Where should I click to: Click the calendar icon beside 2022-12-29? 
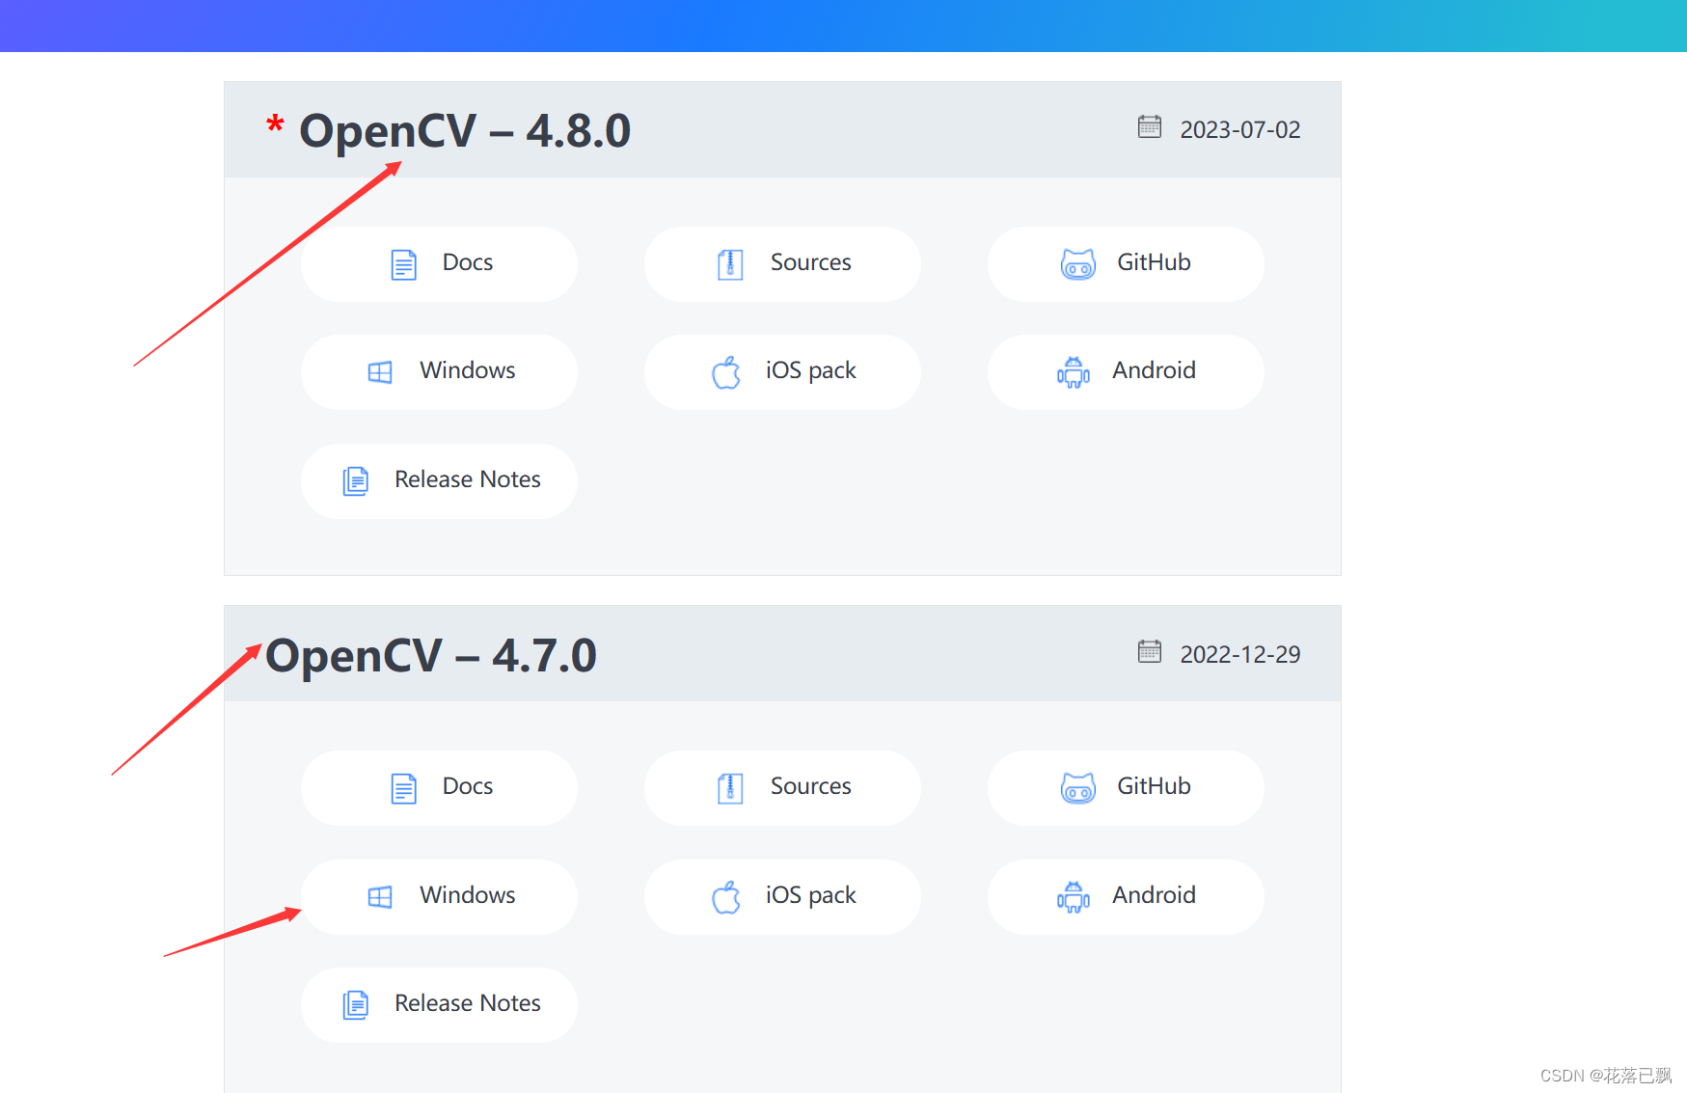pos(1150,652)
